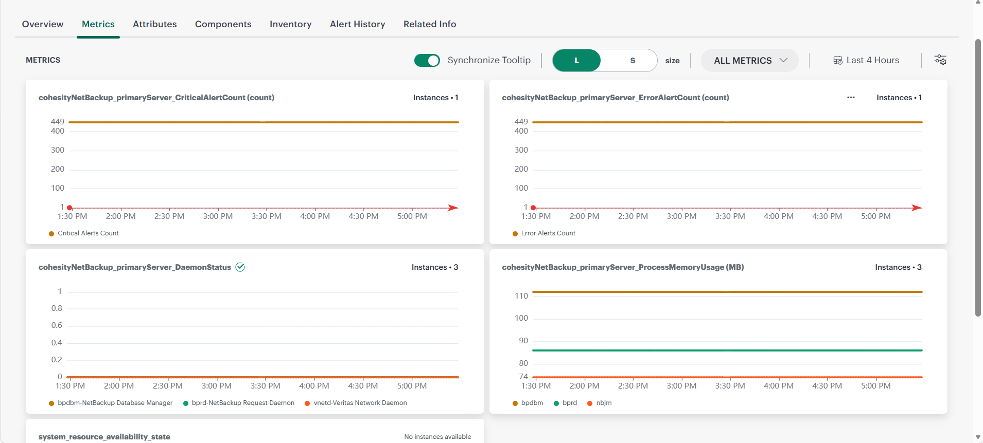983x443 pixels.
Task: Click the vertical page scrollbar thumb
Action: 978,177
